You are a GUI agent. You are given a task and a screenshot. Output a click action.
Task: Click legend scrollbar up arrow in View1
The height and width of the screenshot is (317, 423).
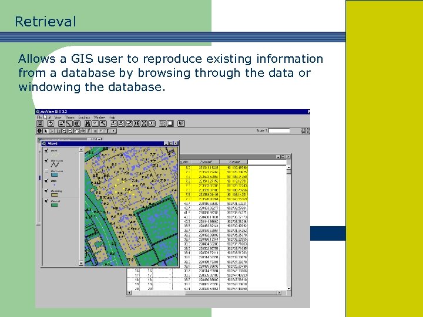tap(81, 149)
